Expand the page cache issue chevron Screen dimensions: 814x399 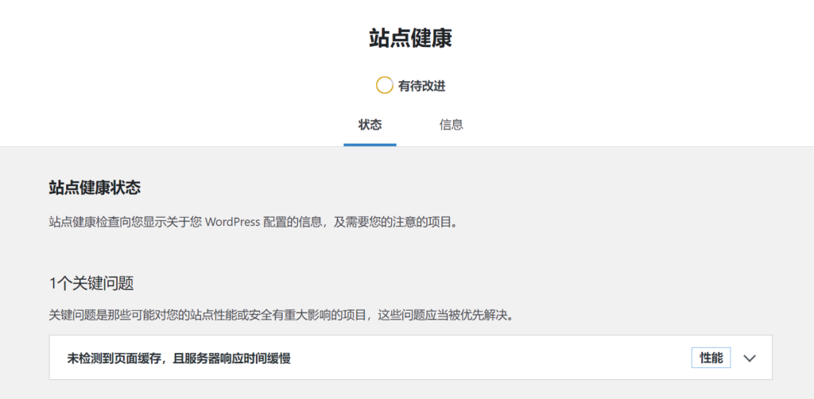point(749,358)
